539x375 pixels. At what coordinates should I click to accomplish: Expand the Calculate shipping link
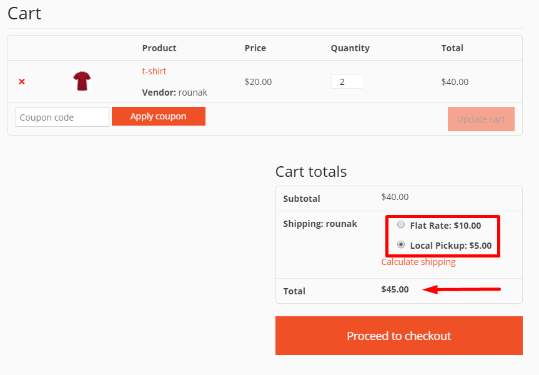coord(418,262)
